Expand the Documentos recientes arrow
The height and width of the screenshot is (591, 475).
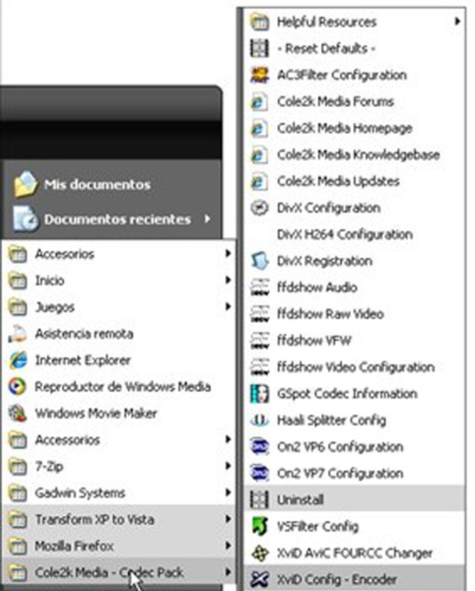click(x=207, y=219)
